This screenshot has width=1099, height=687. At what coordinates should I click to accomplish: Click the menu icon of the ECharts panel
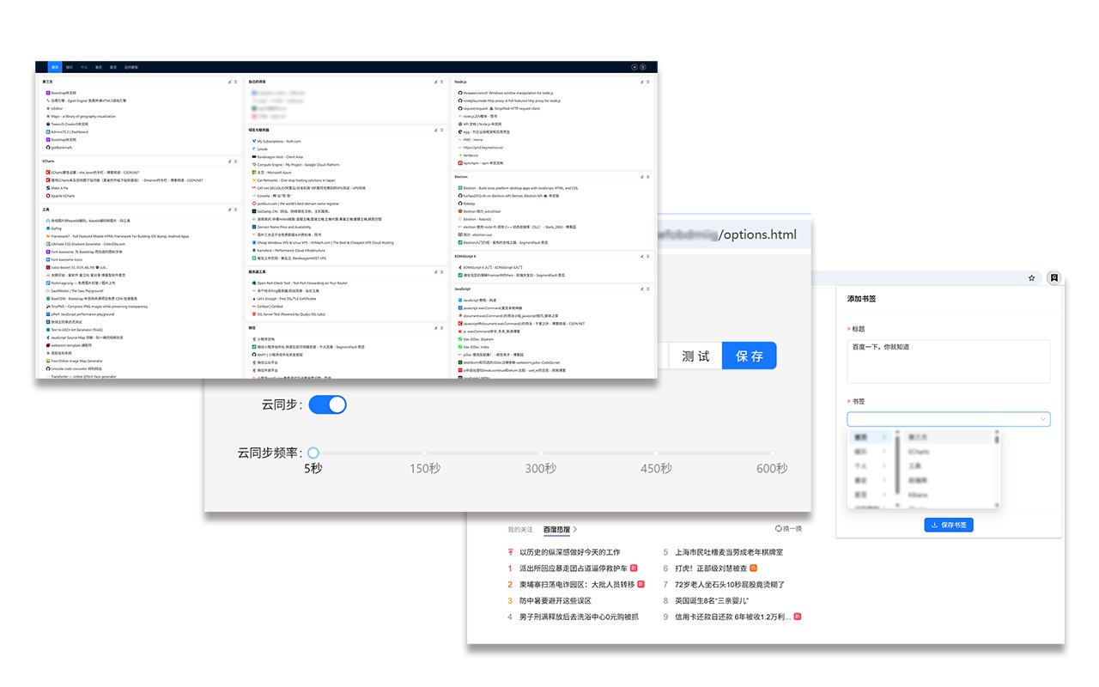(237, 161)
